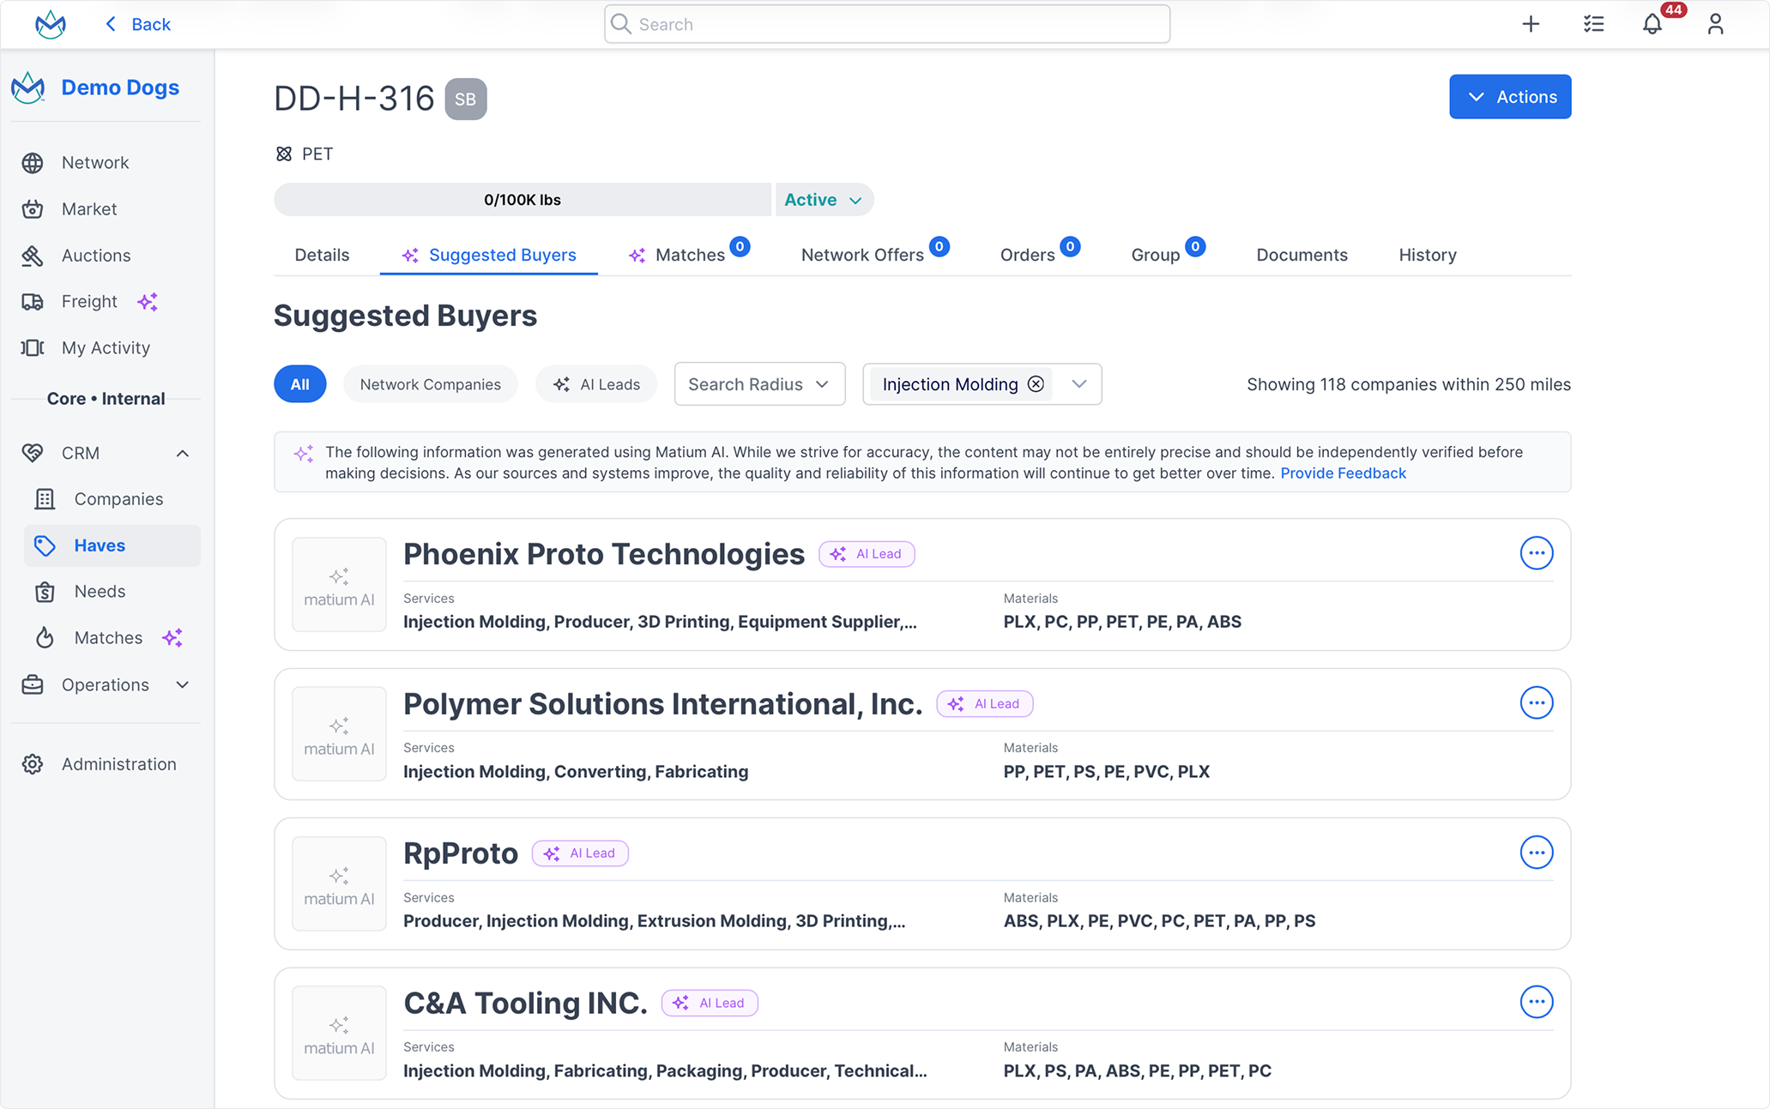Select Needs under CRM

(x=100, y=591)
